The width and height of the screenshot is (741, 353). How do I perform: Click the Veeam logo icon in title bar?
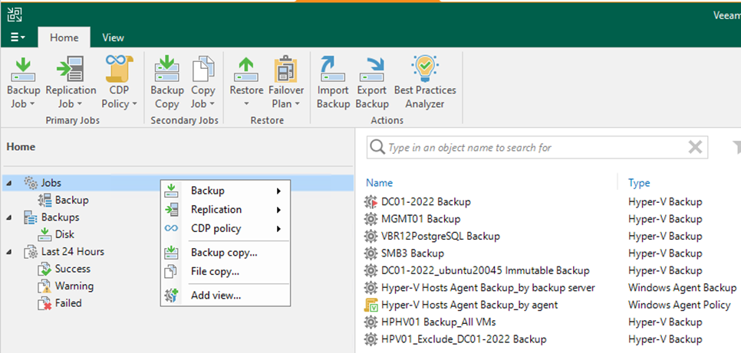(15, 15)
